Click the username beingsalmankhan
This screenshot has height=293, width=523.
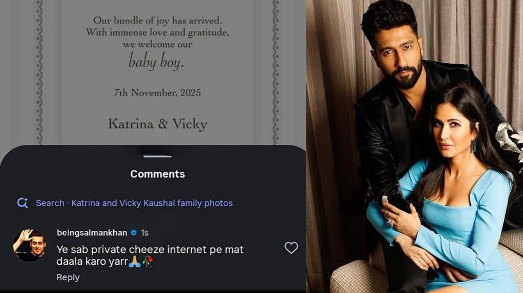tap(91, 232)
